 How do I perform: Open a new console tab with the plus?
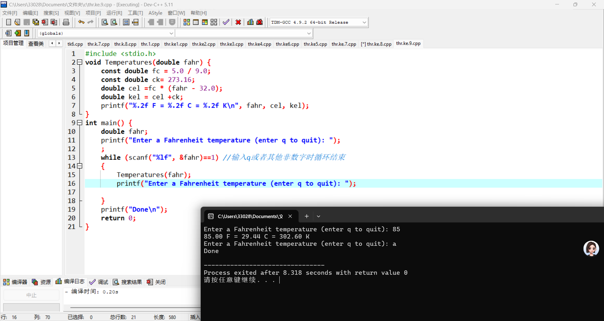coord(307,216)
